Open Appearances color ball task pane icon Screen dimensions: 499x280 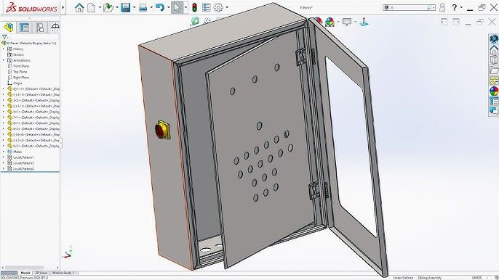coord(494,91)
